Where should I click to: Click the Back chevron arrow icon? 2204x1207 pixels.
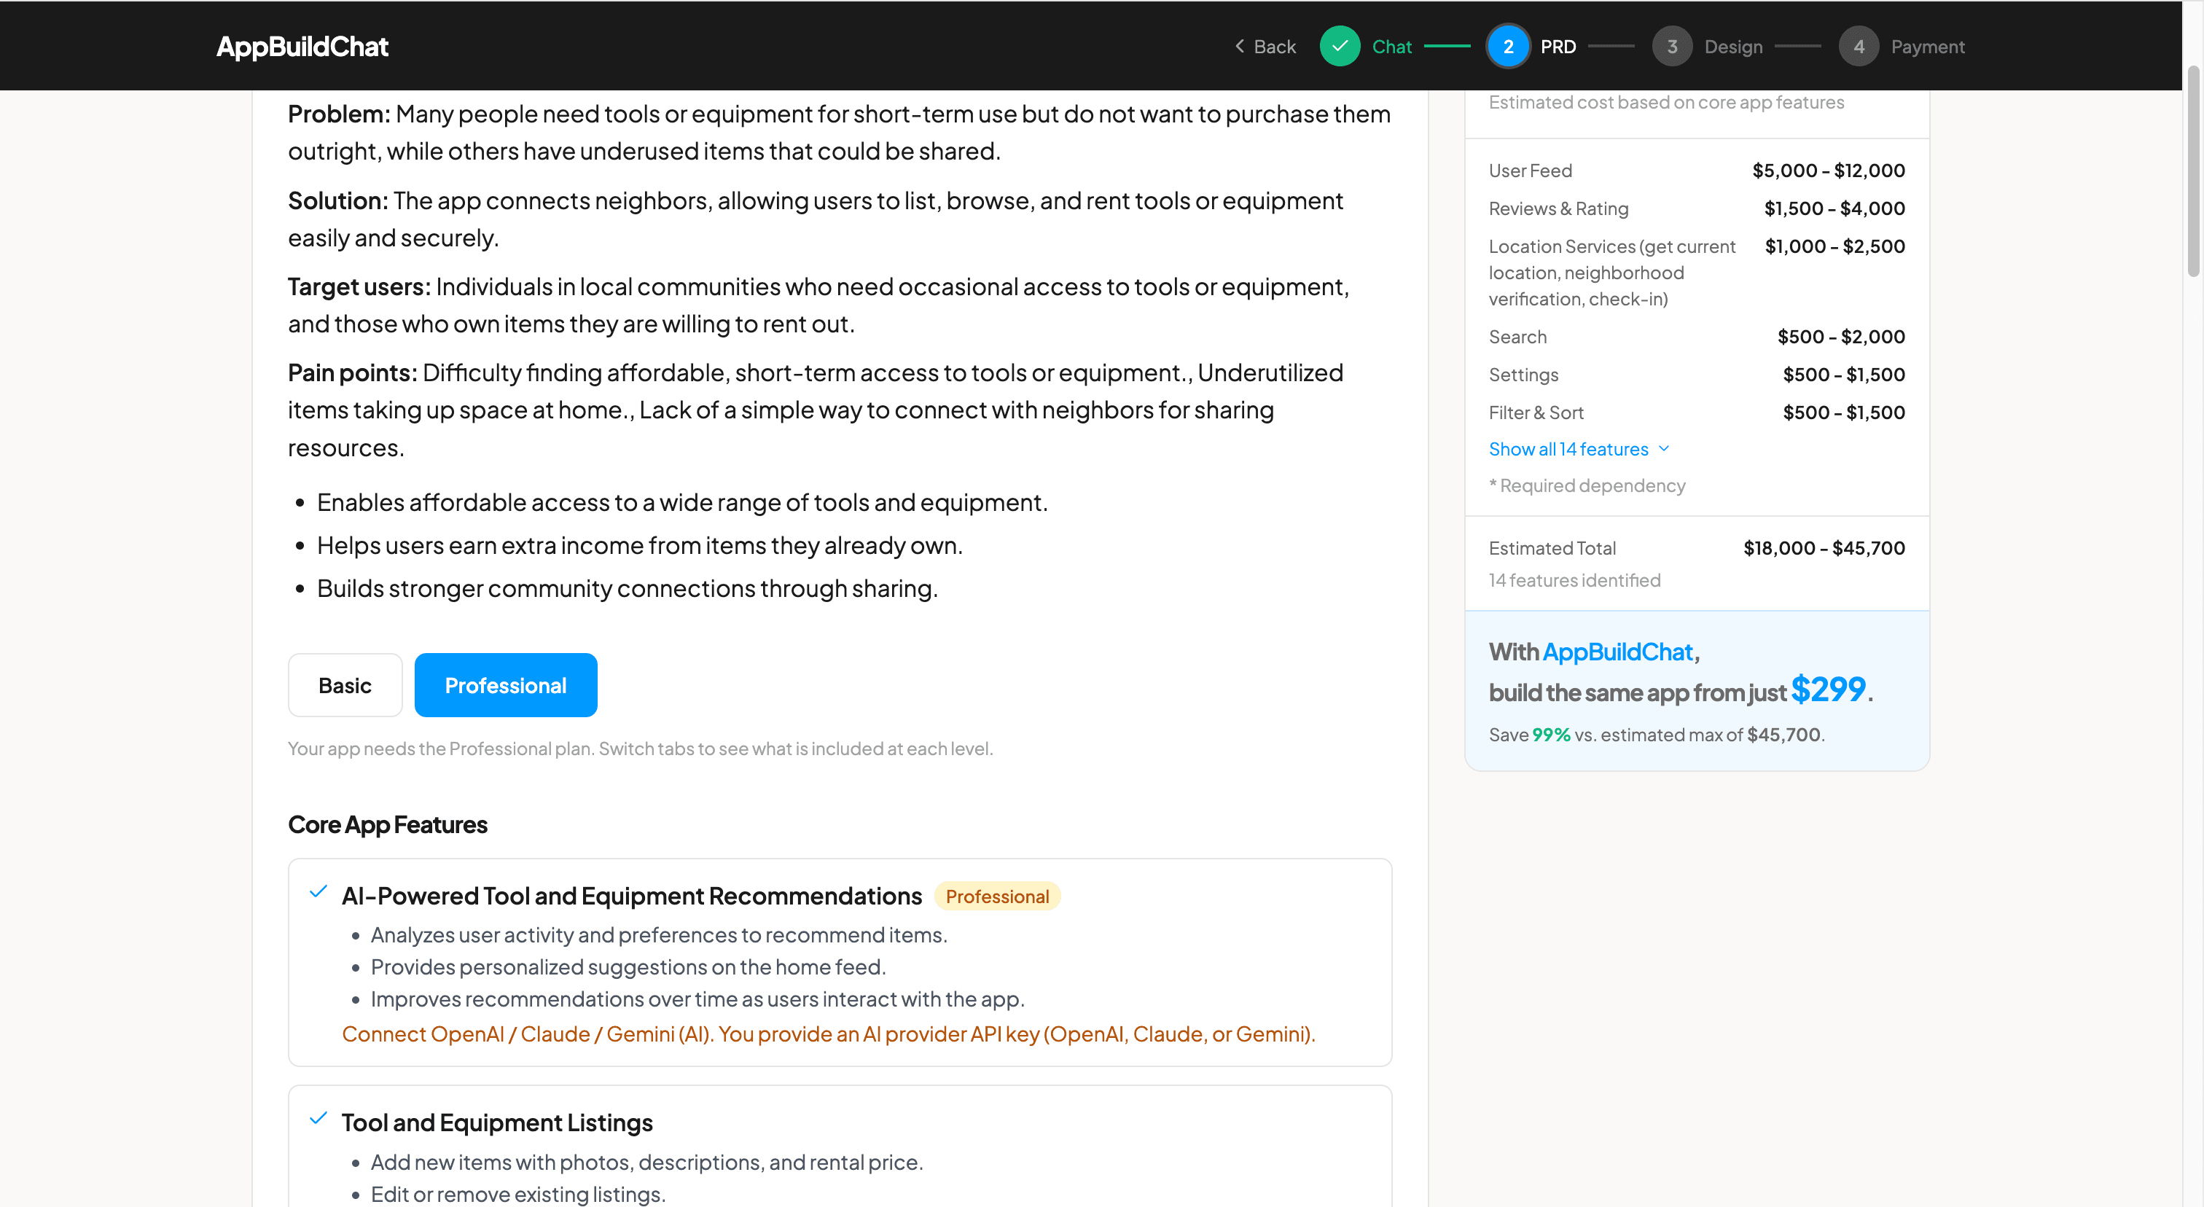pos(1240,46)
